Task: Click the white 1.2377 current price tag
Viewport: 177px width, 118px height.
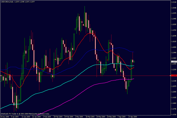Action: tap(174, 62)
